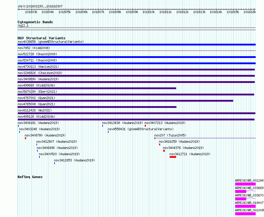Select nsv3409890 (Audano2019) label
Viewport: 264px width, 217px height.
click(x=38, y=79)
